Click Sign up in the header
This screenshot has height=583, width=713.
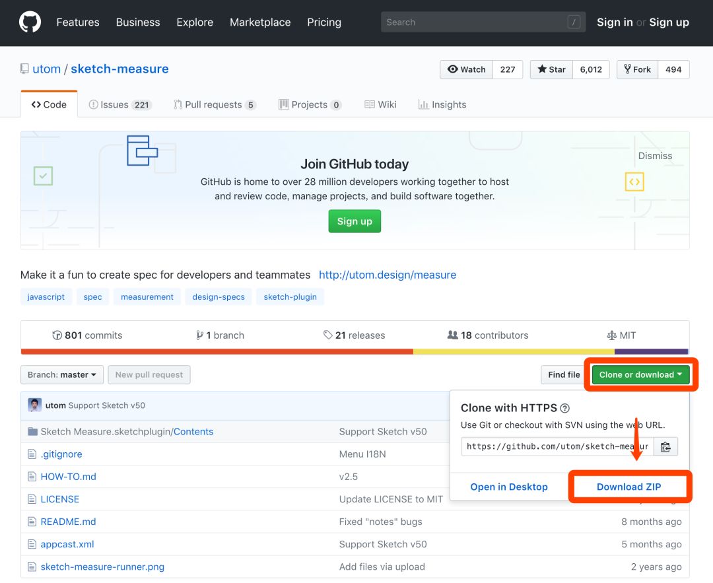tap(669, 22)
